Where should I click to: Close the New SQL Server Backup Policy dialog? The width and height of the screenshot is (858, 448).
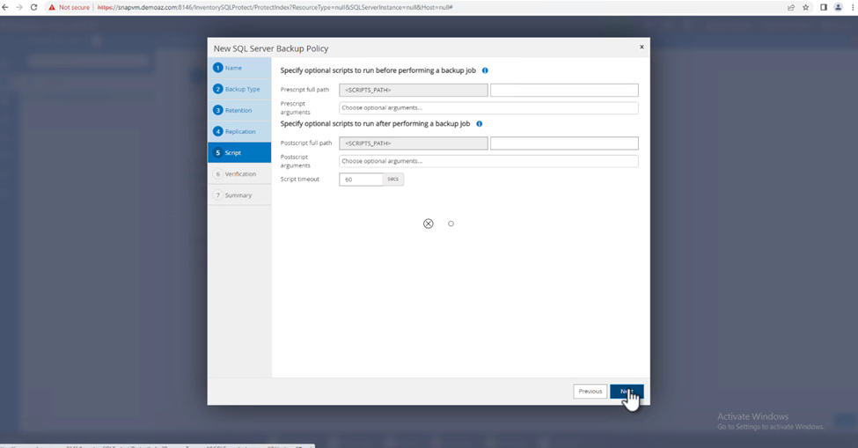pyautogui.click(x=642, y=47)
